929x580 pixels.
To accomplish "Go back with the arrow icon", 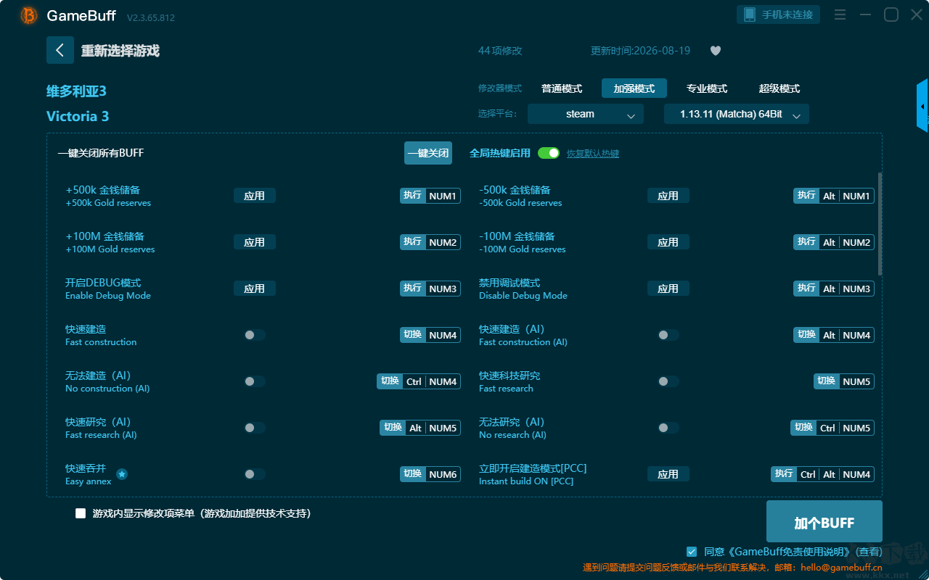I will coord(60,50).
